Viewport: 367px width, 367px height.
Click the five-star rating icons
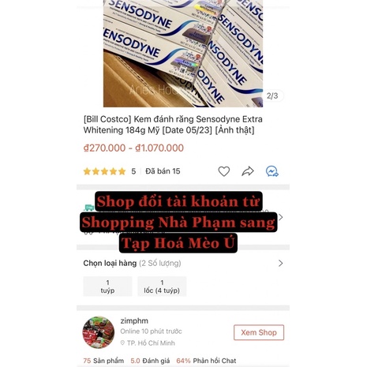pyautogui.click(x=104, y=171)
